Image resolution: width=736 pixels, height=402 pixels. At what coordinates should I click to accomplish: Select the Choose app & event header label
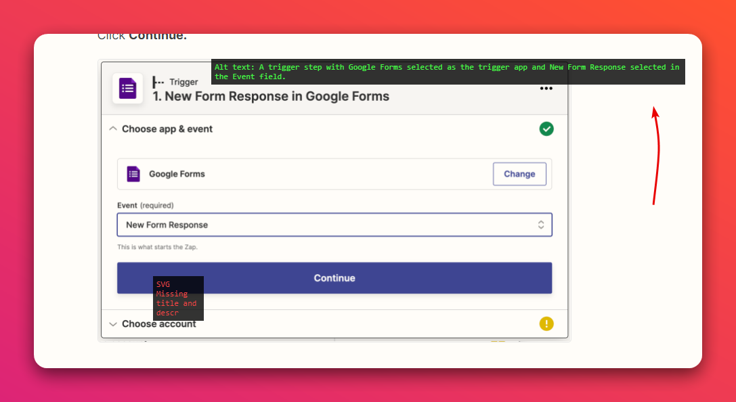click(x=167, y=129)
